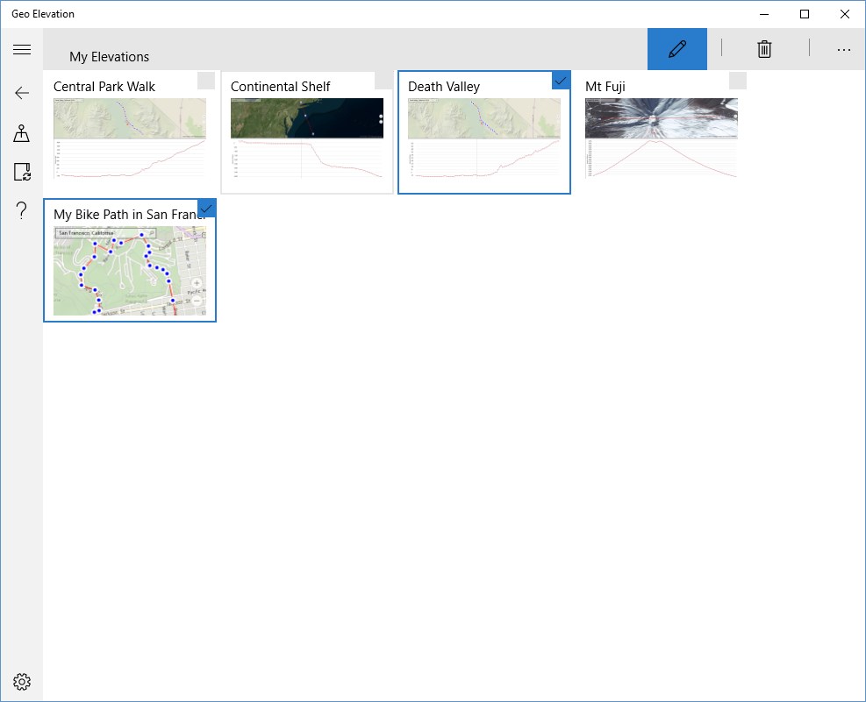Image resolution: width=866 pixels, height=702 pixels.
Task: Delete selected elevations with the trash icon
Action: tap(763, 49)
